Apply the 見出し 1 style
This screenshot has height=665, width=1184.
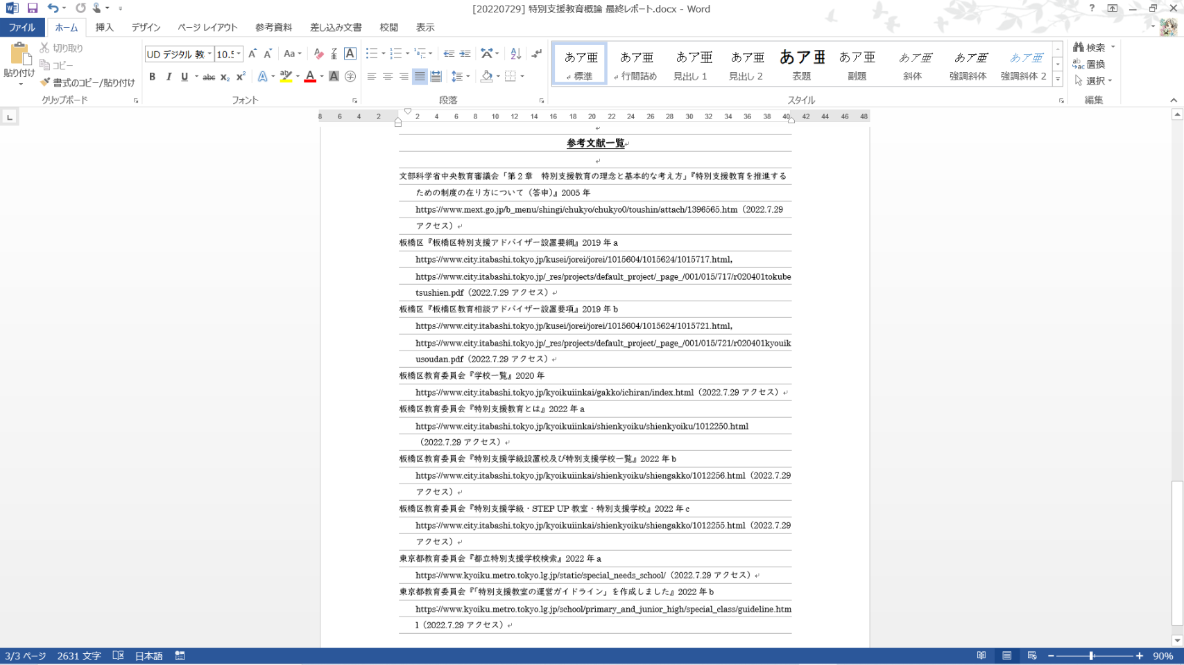click(x=691, y=64)
